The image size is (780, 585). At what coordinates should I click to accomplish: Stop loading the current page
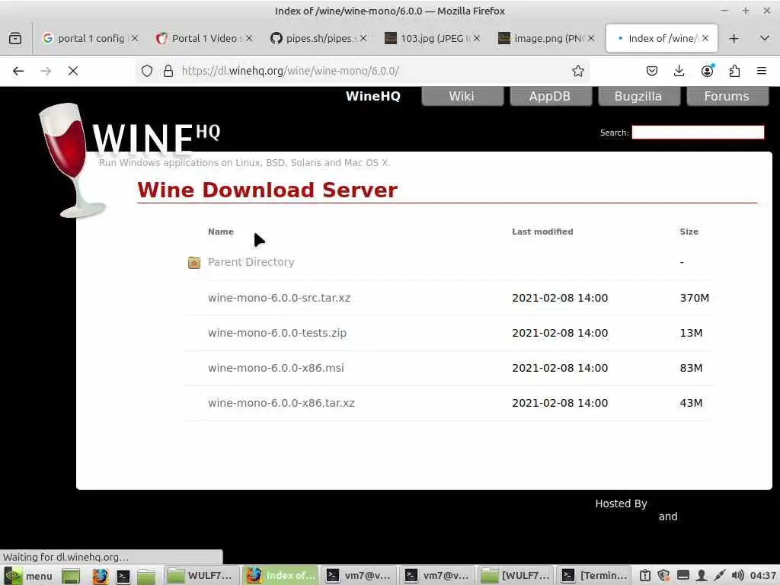[x=73, y=71]
